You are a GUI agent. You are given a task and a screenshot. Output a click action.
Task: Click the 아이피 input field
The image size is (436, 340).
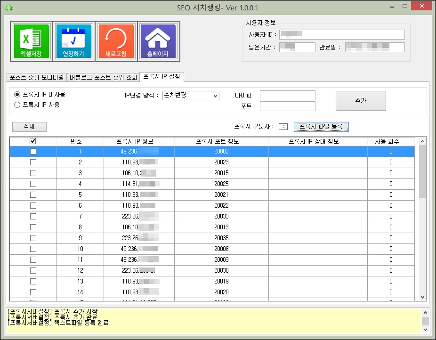pyautogui.click(x=287, y=95)
